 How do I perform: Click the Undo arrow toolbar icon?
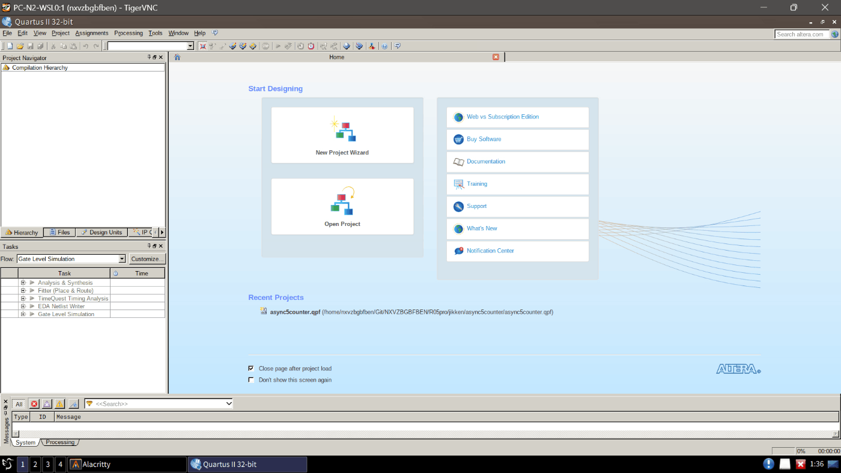click(85, 46)
